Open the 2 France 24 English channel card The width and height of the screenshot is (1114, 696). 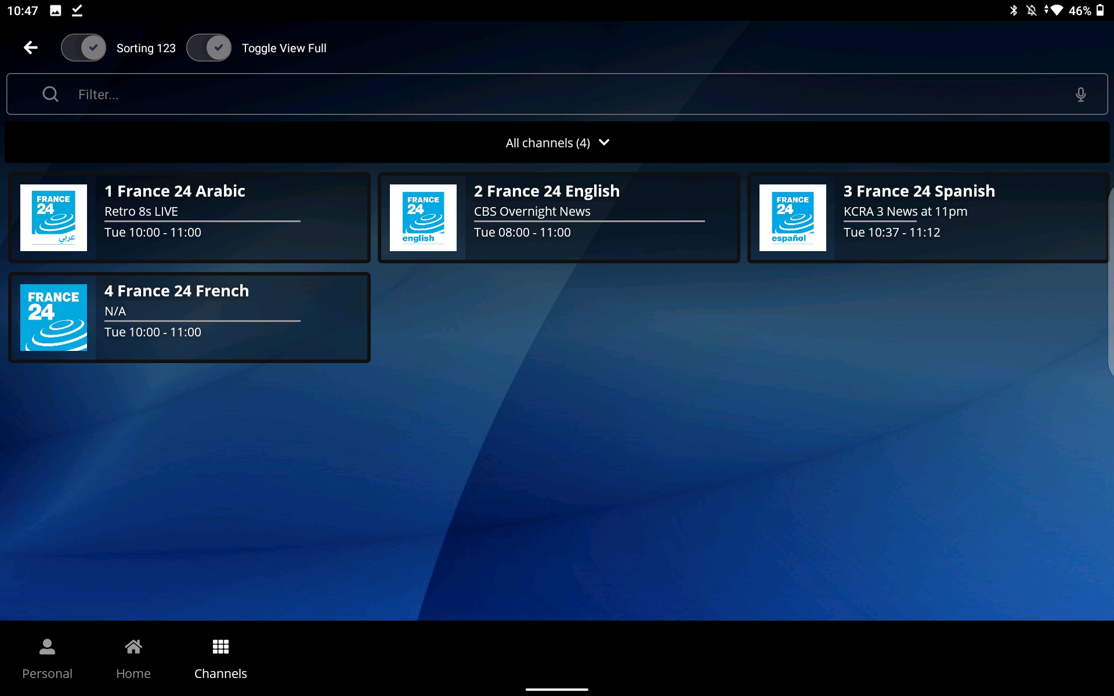(559, 217)
